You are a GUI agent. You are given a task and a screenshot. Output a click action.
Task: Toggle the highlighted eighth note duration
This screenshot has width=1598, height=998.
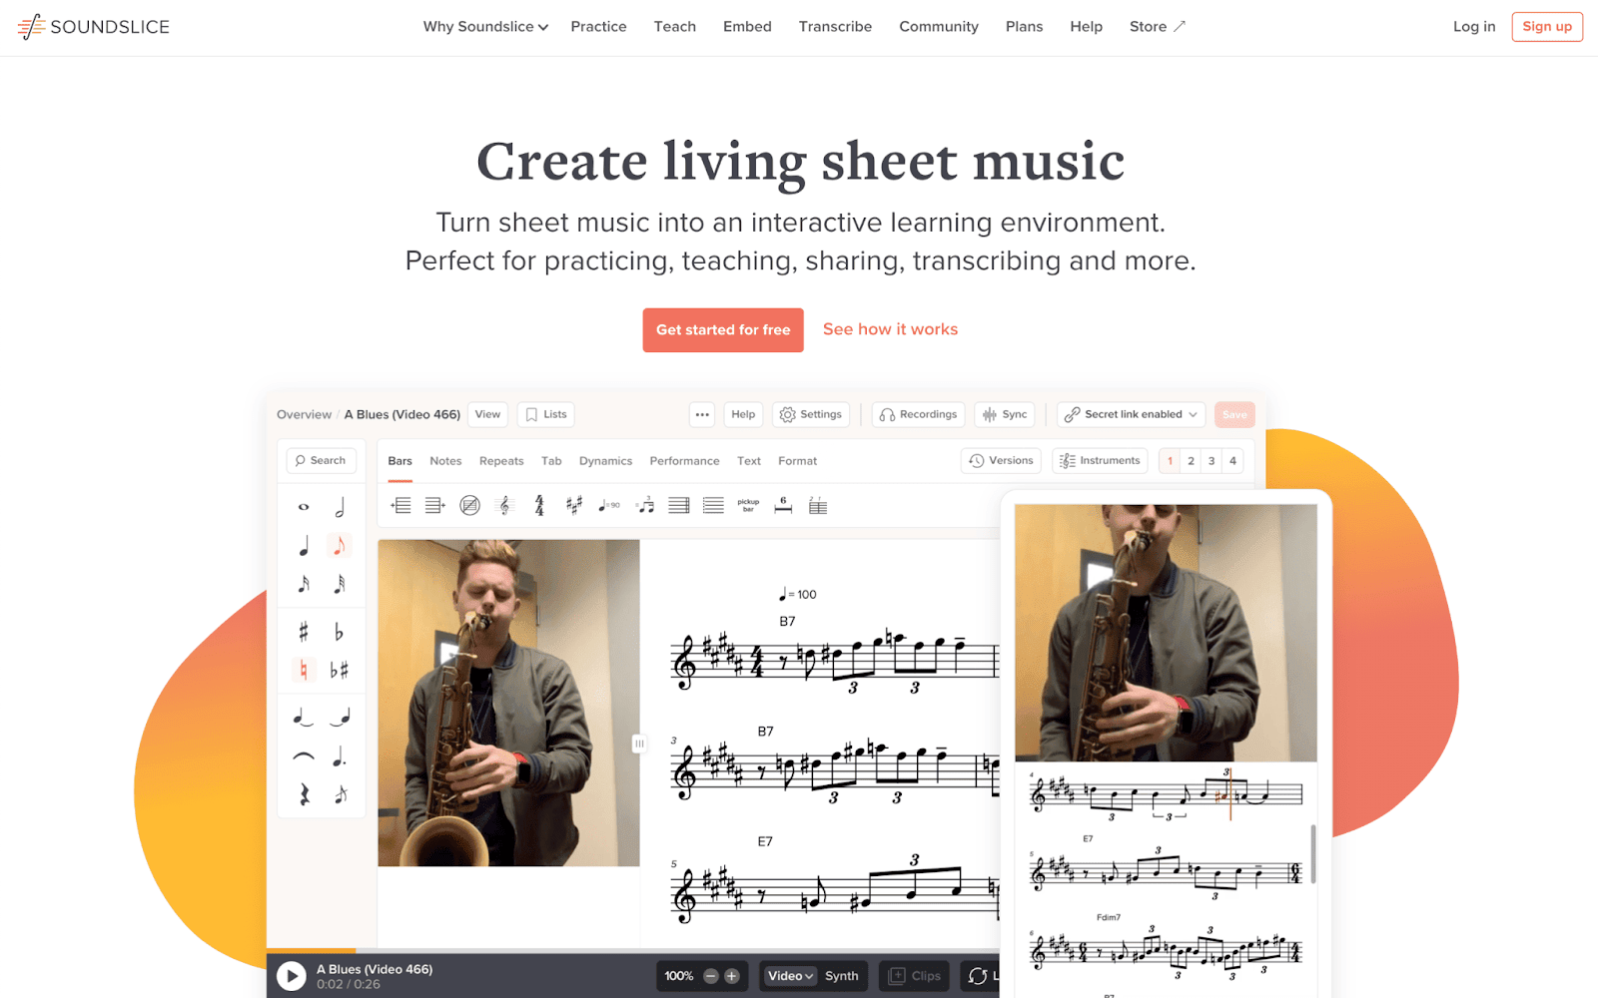pos(339,546)
